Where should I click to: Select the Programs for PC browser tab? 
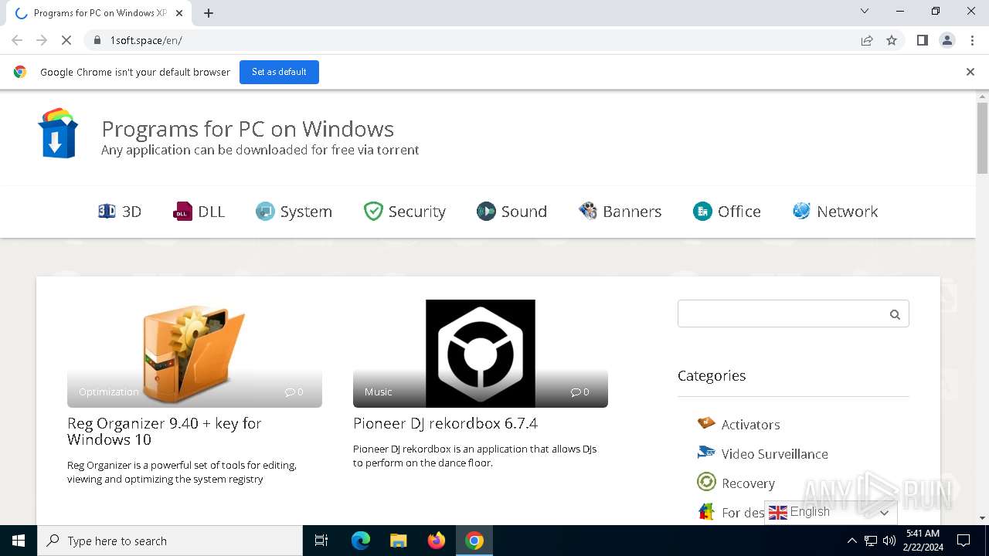click(100, 13)
